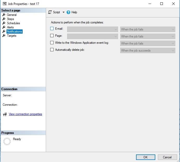Screen dimensions: 180x162
Task: Enable the E-mail notification checkbox
Action: (x=52, y=29)
